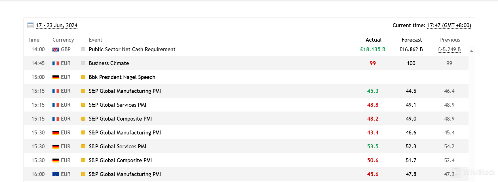This screenshot has height=182, width=498.
Task: Click the underlined previous value £-5.249 B
Action: [449, 50]
